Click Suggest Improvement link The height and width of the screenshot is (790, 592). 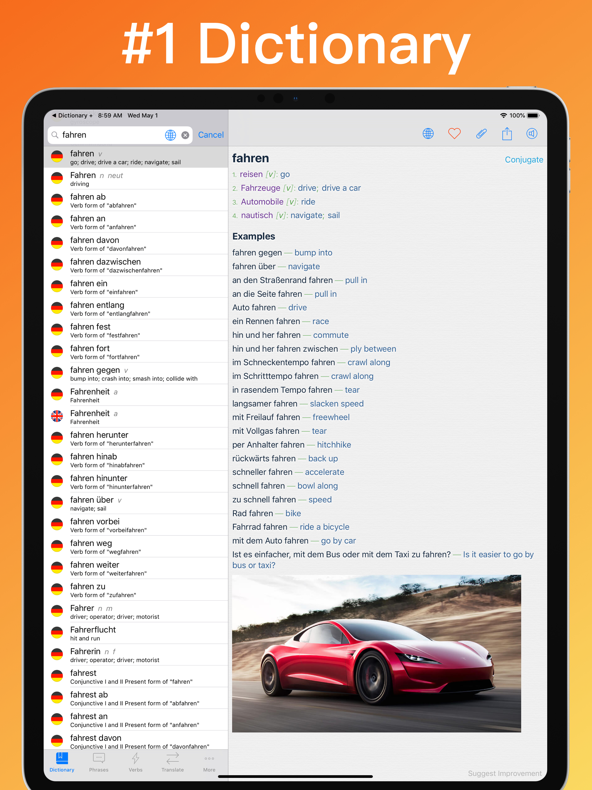tap(504, 773)
